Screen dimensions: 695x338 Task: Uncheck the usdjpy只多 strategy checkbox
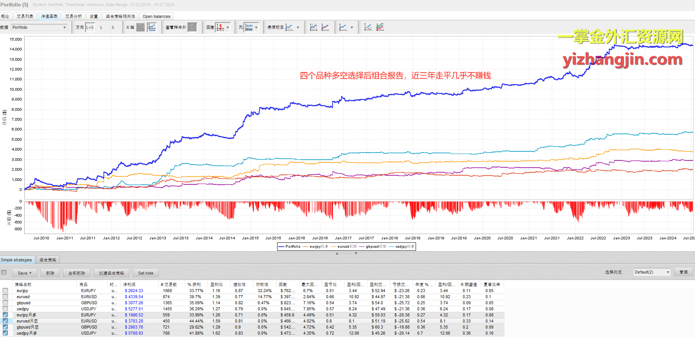click(x=5, y=333)
